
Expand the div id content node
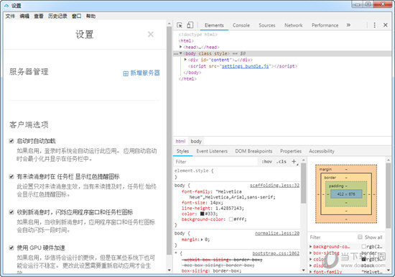click(x=185, y=60)
